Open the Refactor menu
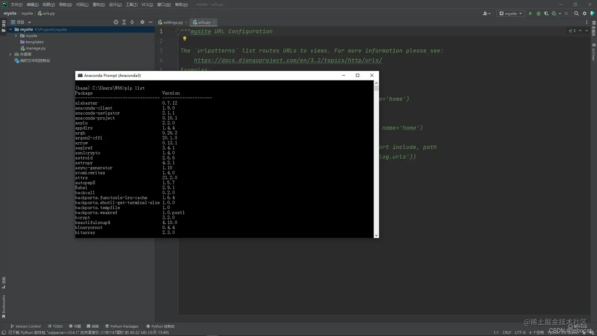Image resolution: width=597 pixels, height=336 pixels. [98, 4]
